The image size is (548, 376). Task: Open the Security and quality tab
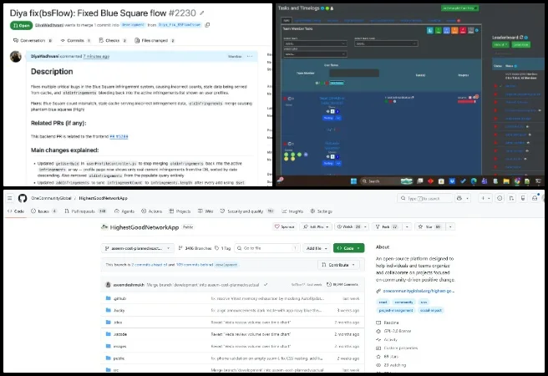point(246,211)
